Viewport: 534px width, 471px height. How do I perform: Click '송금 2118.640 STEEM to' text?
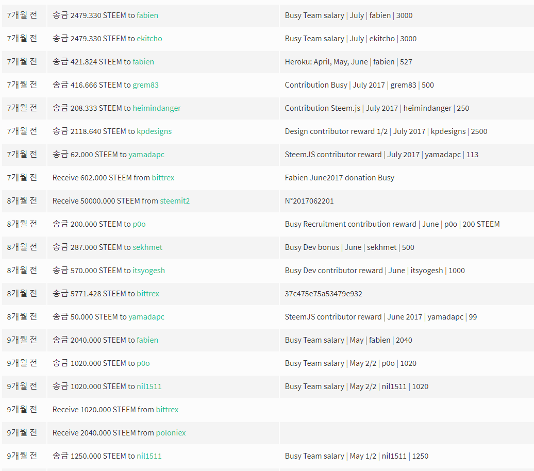click(94, 131)
